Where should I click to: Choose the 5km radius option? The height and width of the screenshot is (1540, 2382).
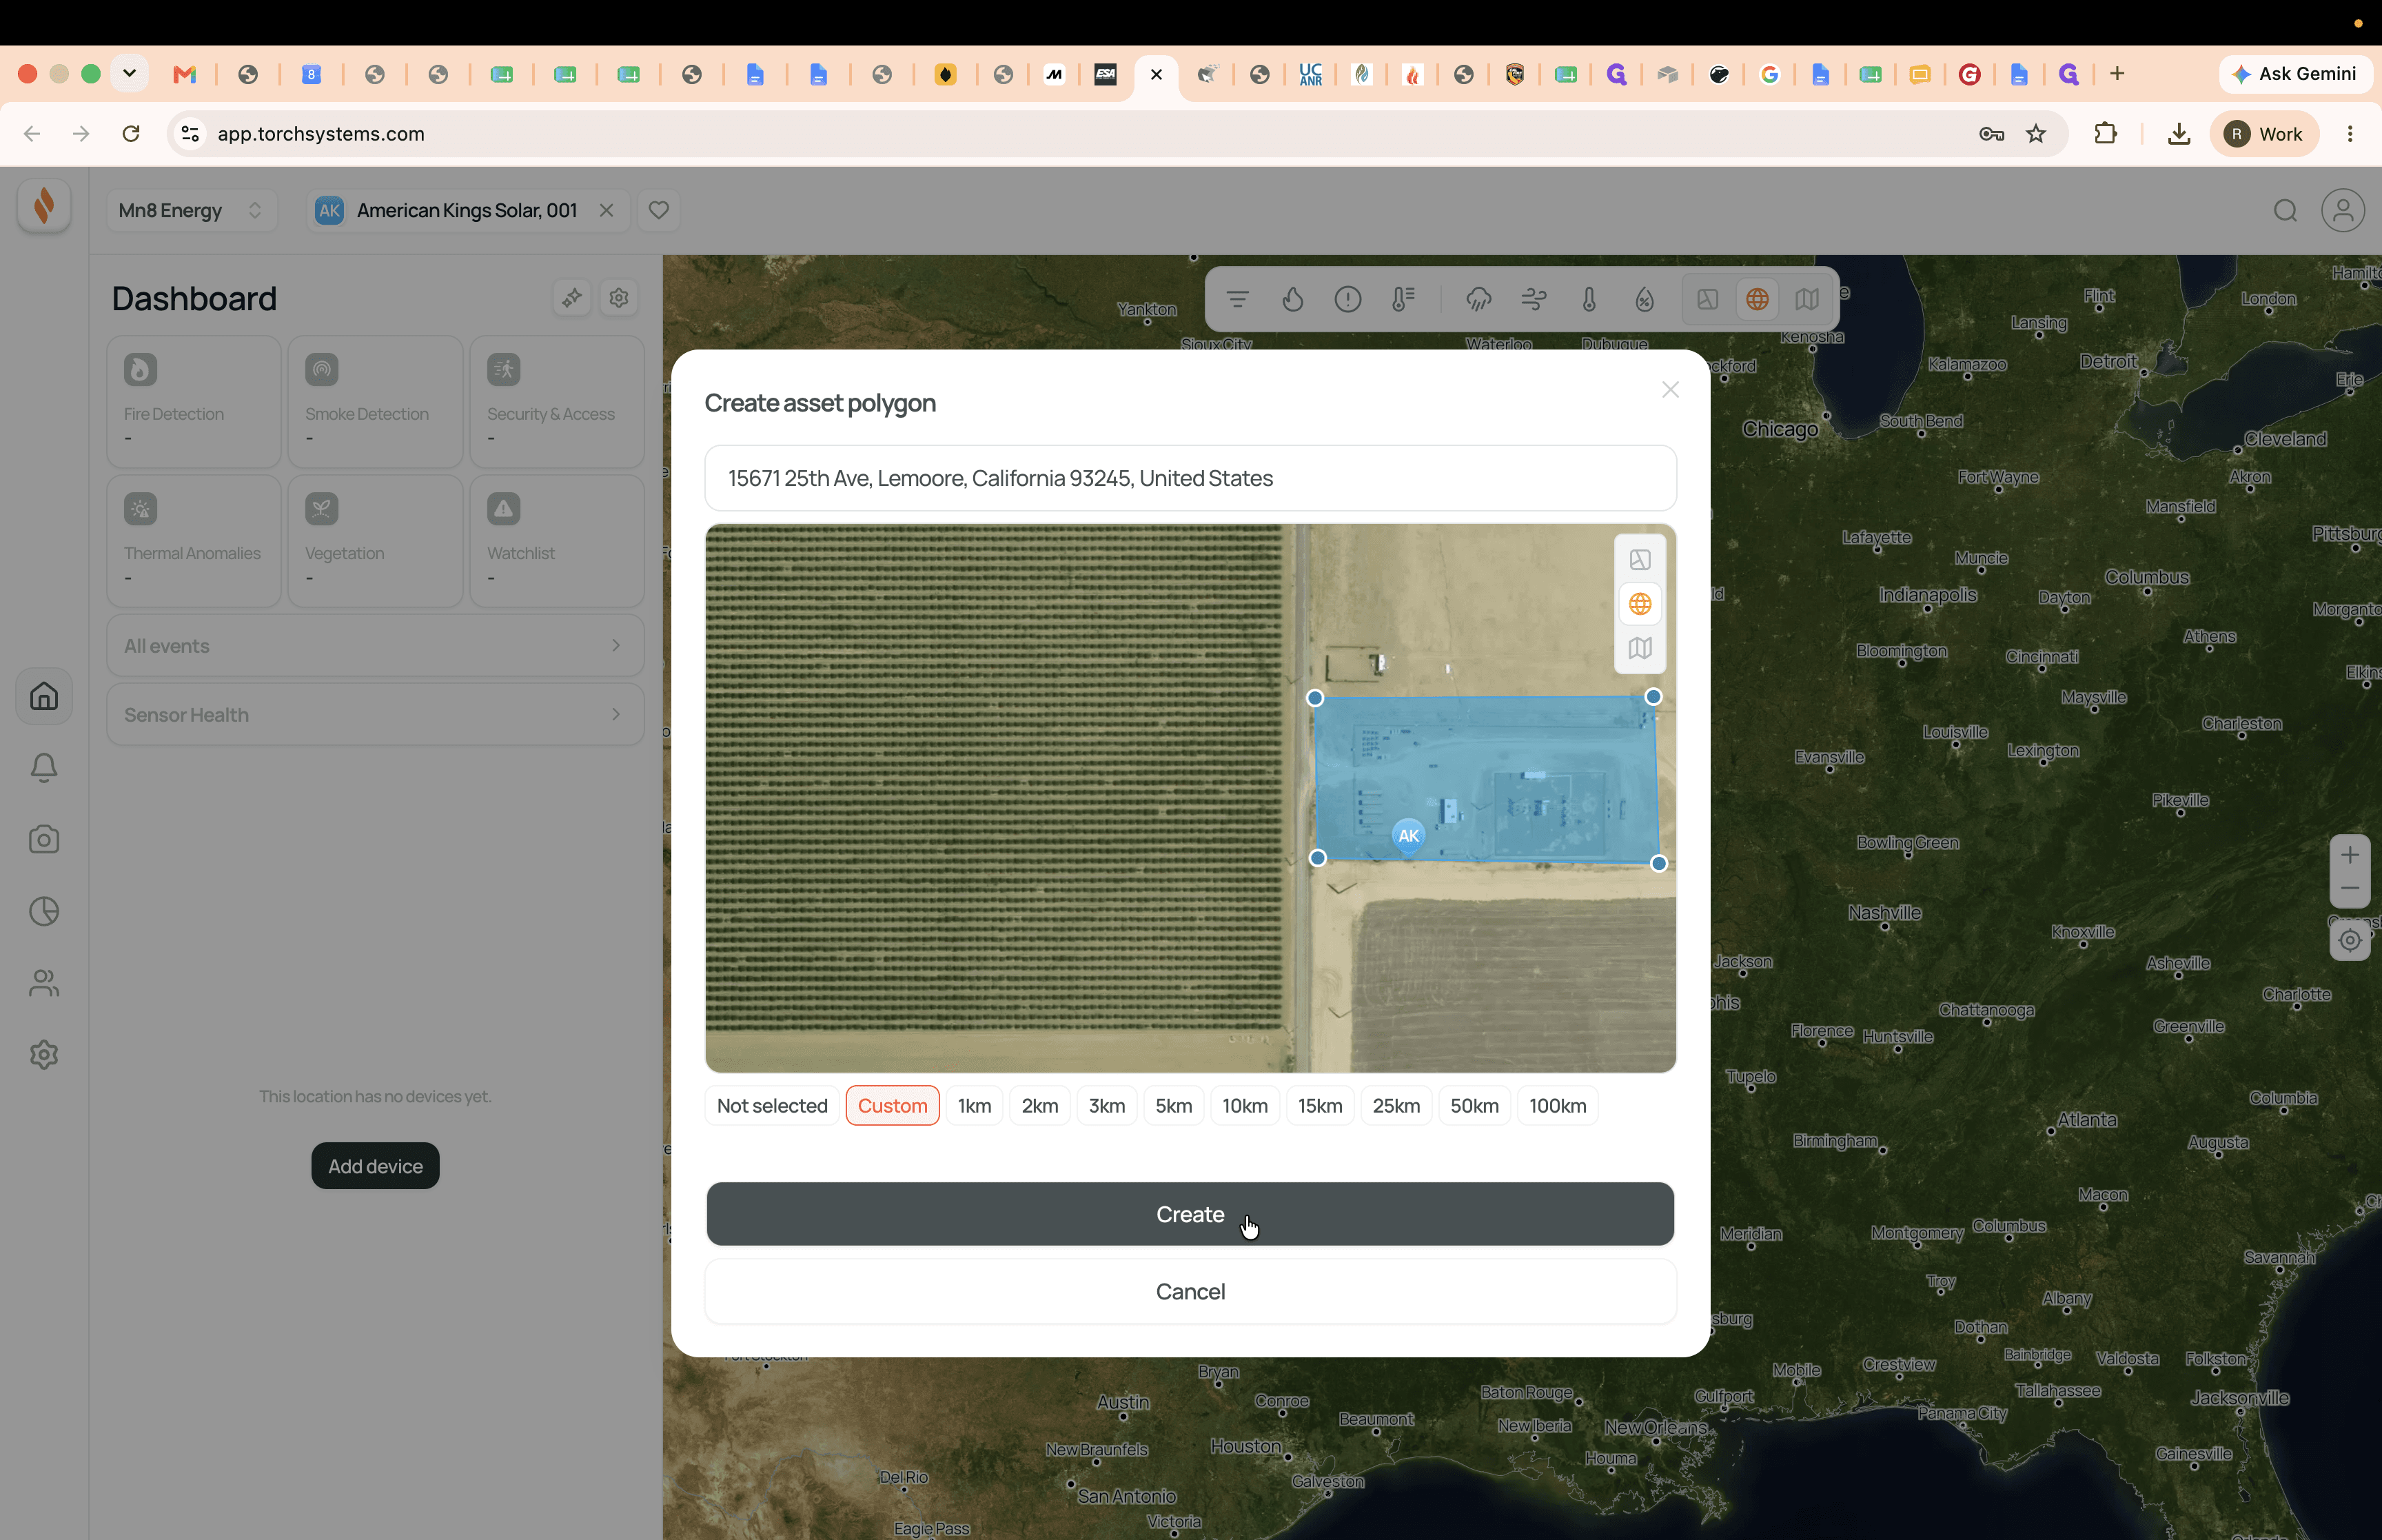pyautogui.click(x=1174, y=1106)
